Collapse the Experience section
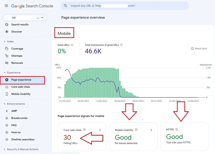 pos(12,73)
